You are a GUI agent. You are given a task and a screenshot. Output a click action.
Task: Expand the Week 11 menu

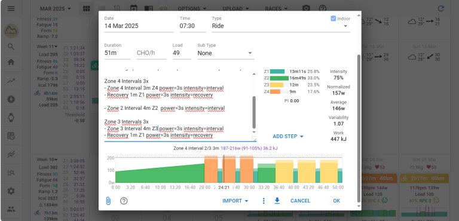[x=47, y=47]
